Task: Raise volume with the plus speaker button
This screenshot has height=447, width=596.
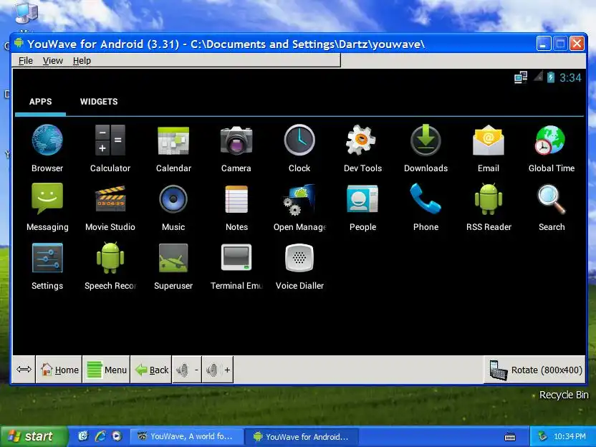Action: [x=218, y=370]
